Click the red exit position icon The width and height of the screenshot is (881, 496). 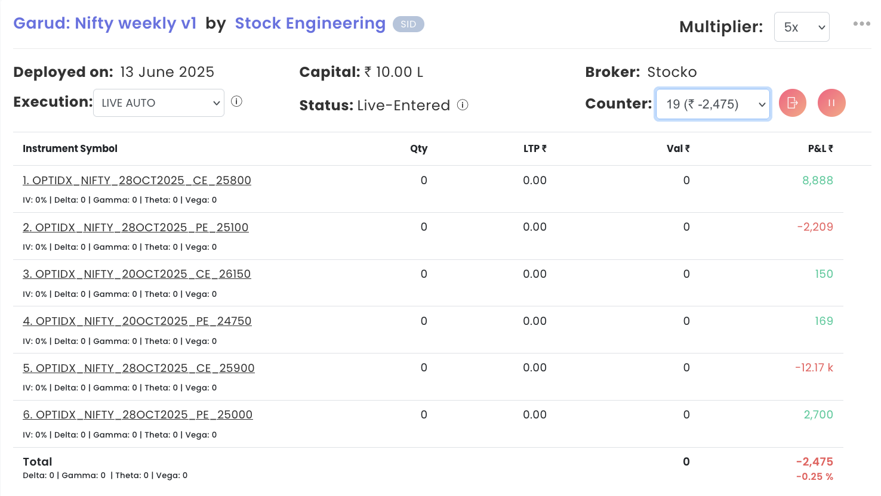click(x=792, y=103)
